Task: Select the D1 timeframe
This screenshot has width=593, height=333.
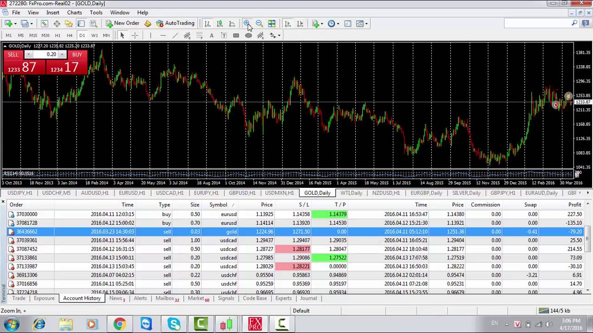Action: pos(82,36)
